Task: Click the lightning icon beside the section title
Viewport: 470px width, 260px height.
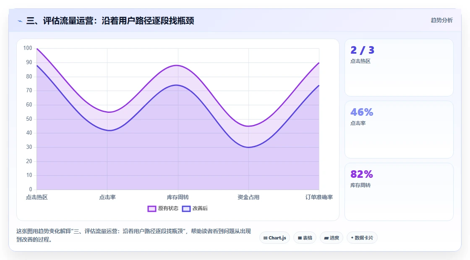Action: coord(20,21)
